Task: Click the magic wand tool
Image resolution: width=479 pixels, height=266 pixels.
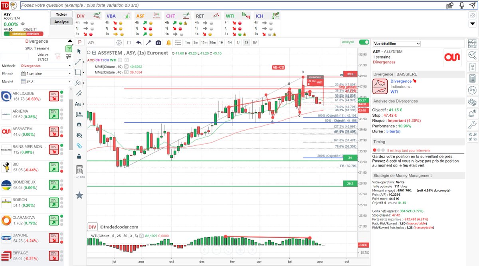Action: [148, 43]
